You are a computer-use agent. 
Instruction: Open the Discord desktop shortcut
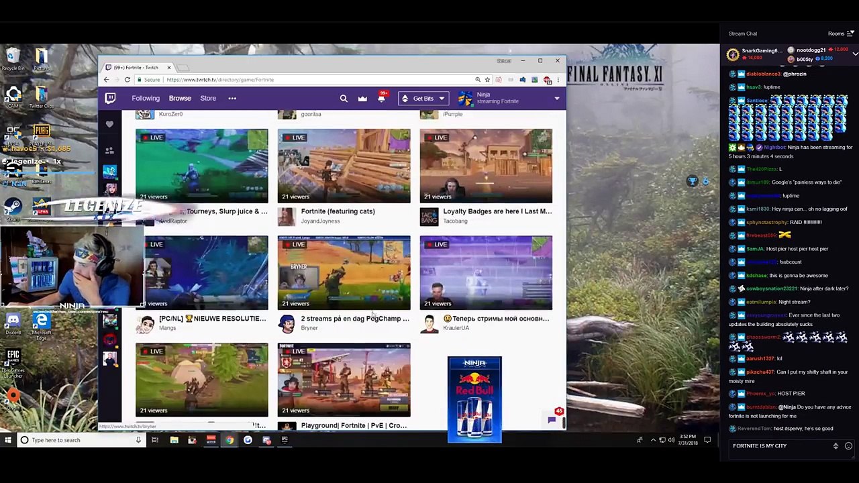13,324
